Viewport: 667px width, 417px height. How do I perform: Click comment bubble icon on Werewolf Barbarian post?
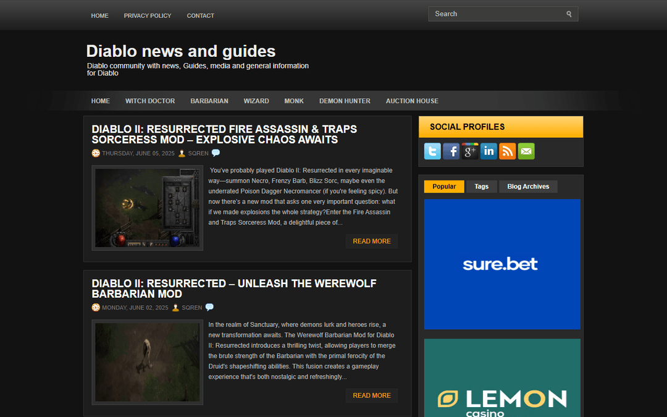tap(209, 307)
